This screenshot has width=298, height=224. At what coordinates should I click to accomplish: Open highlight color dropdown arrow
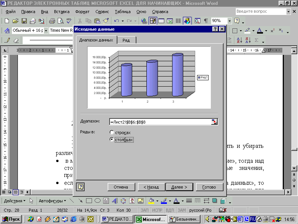253,31
